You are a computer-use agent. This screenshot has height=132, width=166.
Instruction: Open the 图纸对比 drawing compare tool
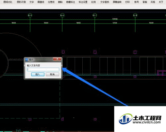(8, 2)
